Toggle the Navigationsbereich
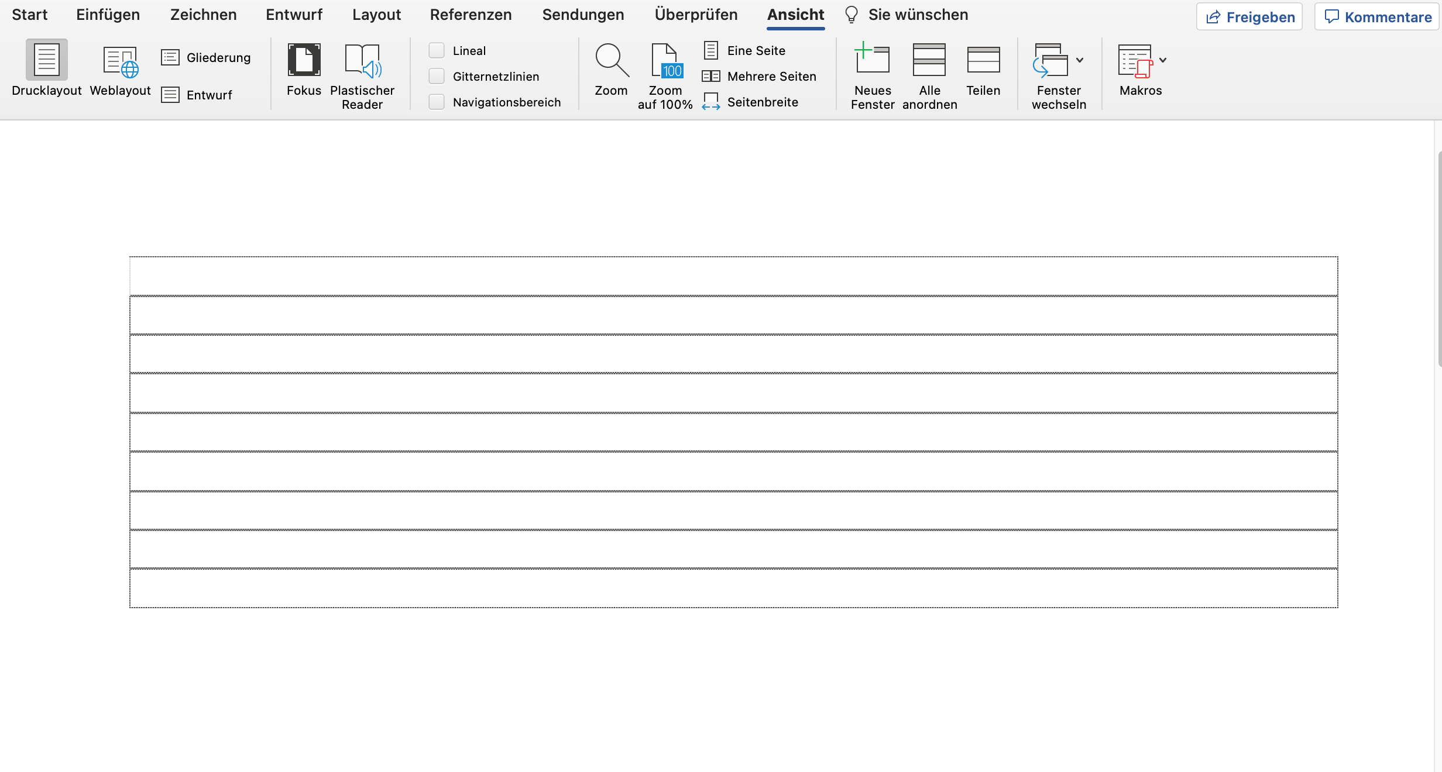The height and width of the screenshot is (772, 1442). point(437,101)
